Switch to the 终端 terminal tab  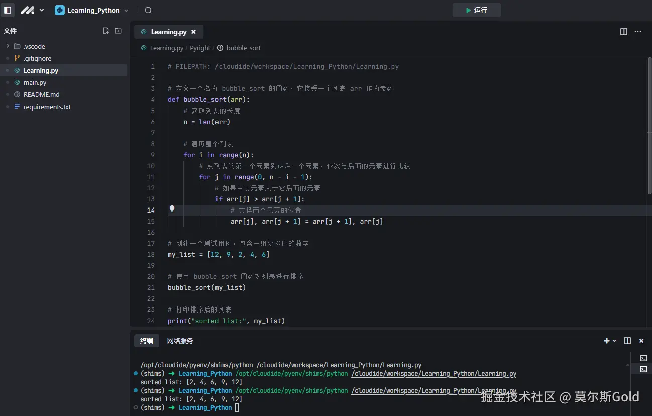tap(147, 341)
